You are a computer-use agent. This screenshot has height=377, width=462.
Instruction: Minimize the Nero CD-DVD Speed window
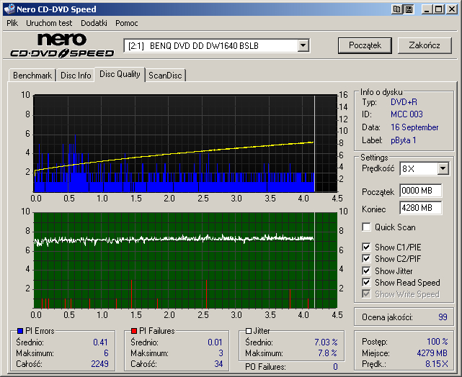tap(427, 9)
